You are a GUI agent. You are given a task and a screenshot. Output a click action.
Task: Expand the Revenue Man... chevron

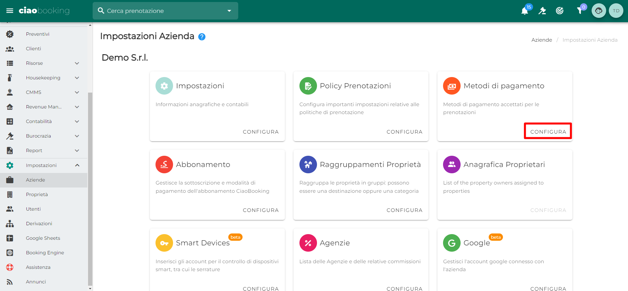pyautogui.click(x=77, y=107)
